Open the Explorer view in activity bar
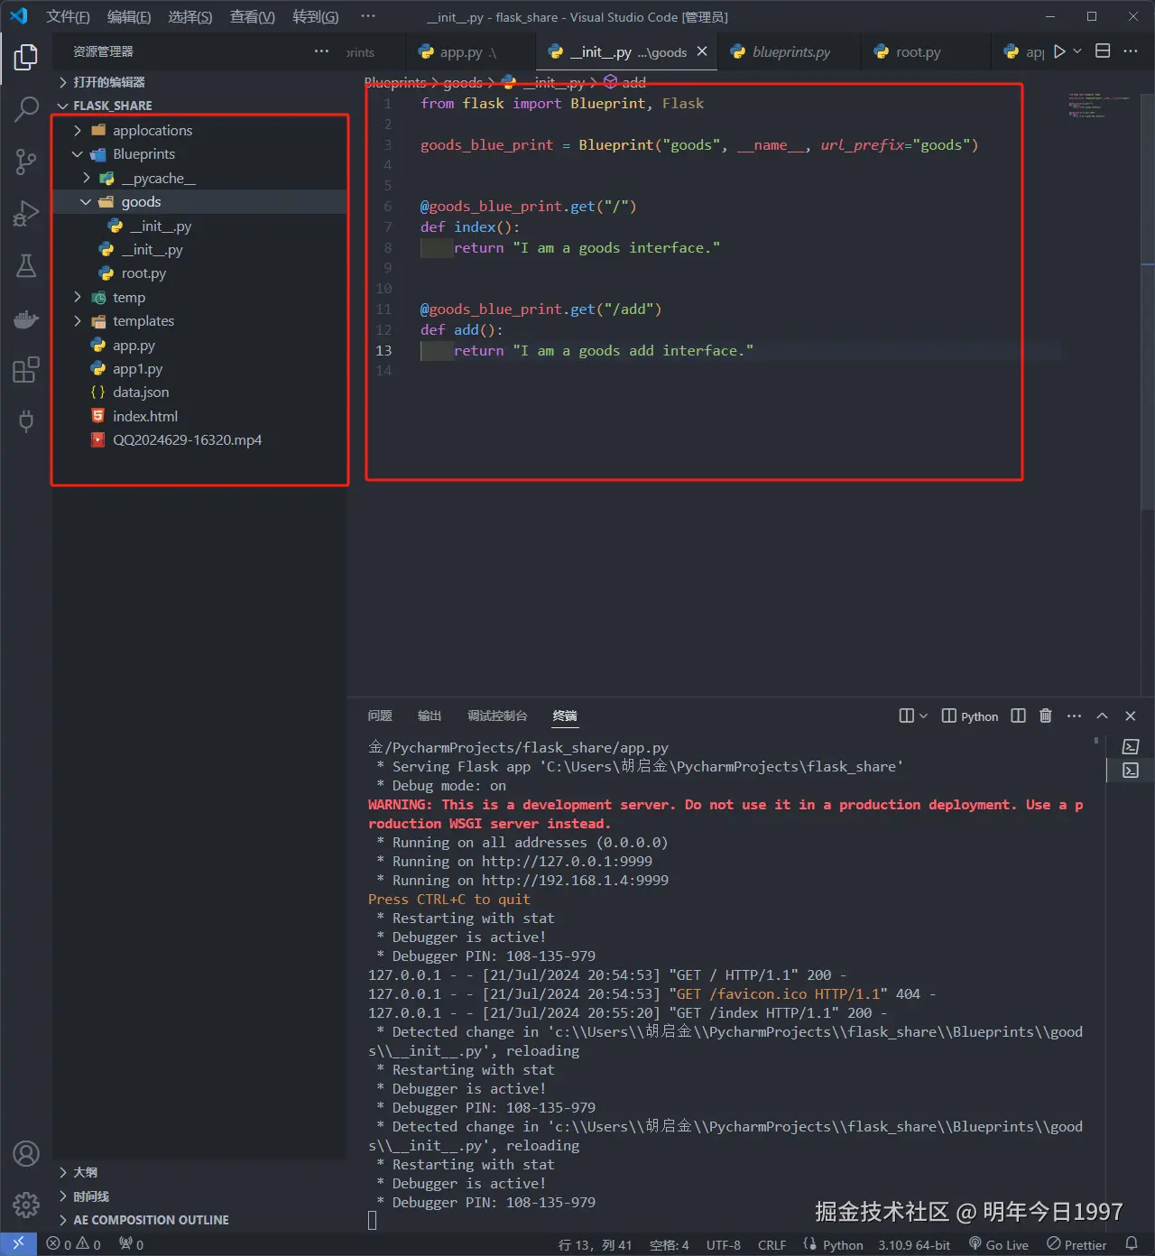1155x1256 pixels. click(26, 57)
